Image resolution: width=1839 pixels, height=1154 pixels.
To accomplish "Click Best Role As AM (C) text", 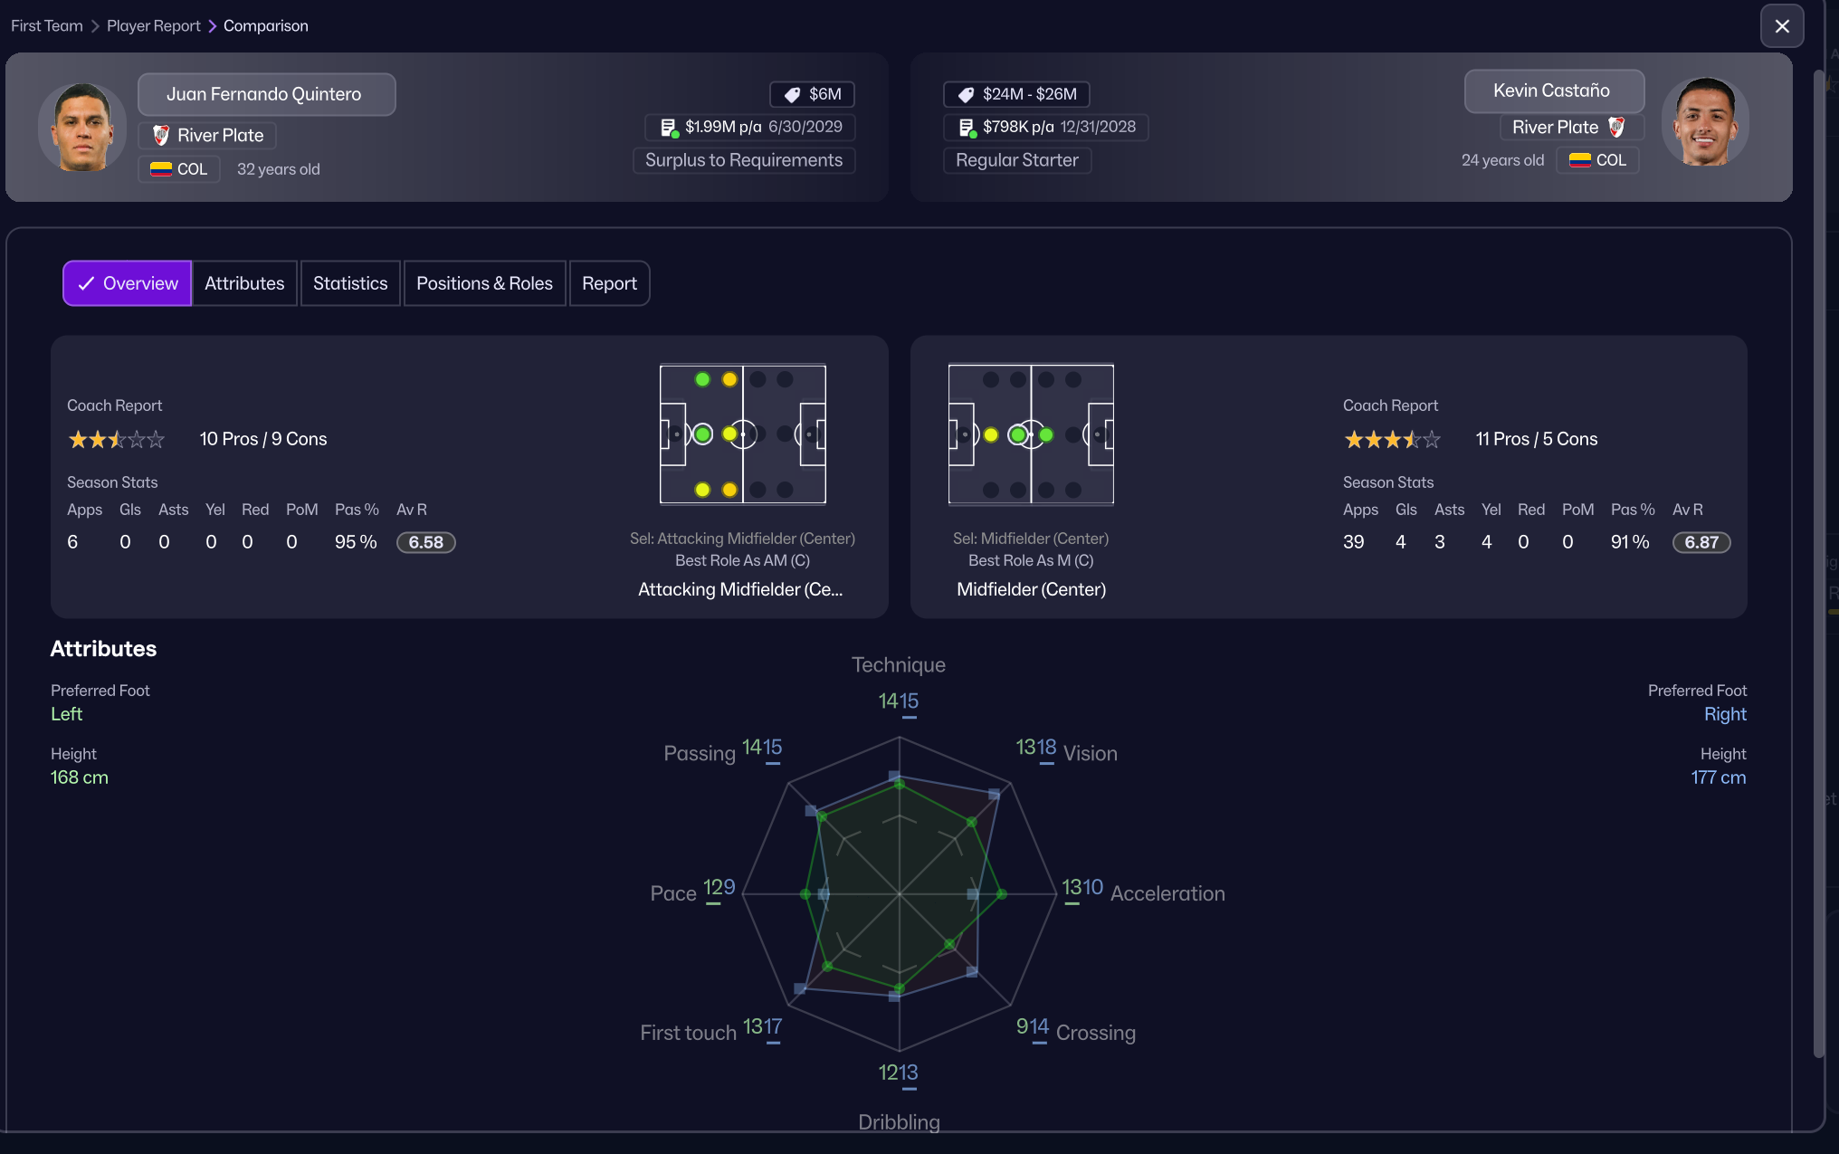I will (742, 560).
